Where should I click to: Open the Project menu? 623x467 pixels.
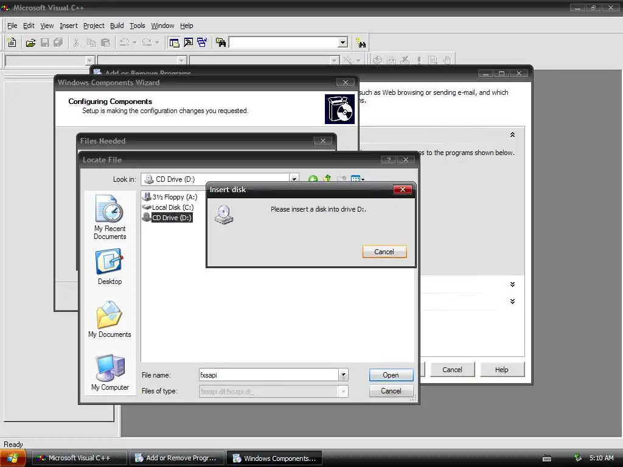94,26
